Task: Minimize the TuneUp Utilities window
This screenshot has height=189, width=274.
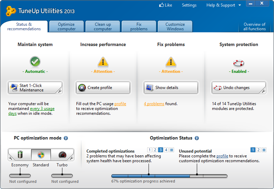Action: pyautogui.click(x=251, y=3)
